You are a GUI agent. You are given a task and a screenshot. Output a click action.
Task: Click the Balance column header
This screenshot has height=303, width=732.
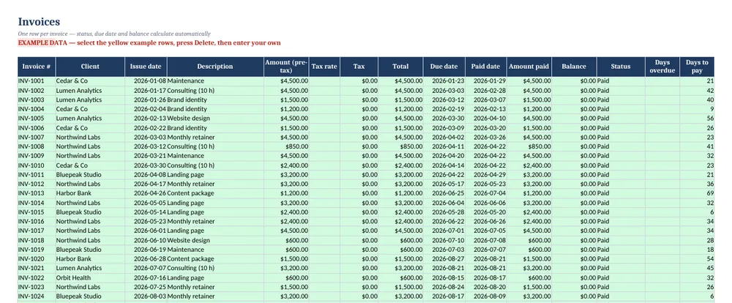click(574, 67)
